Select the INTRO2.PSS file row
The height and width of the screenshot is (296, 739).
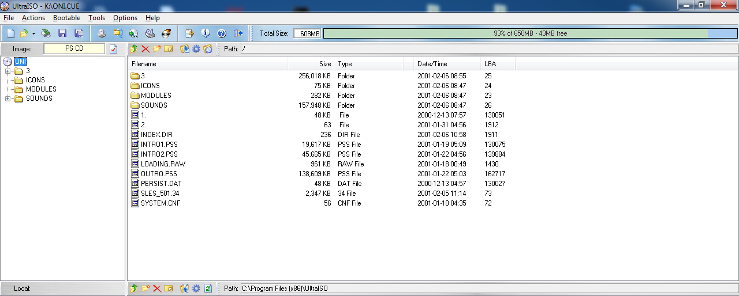[x=321, y=154]
